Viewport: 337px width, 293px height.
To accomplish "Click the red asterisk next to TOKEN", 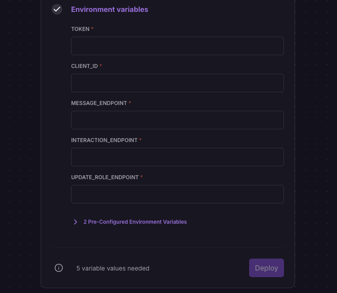I will pos(92,29).
